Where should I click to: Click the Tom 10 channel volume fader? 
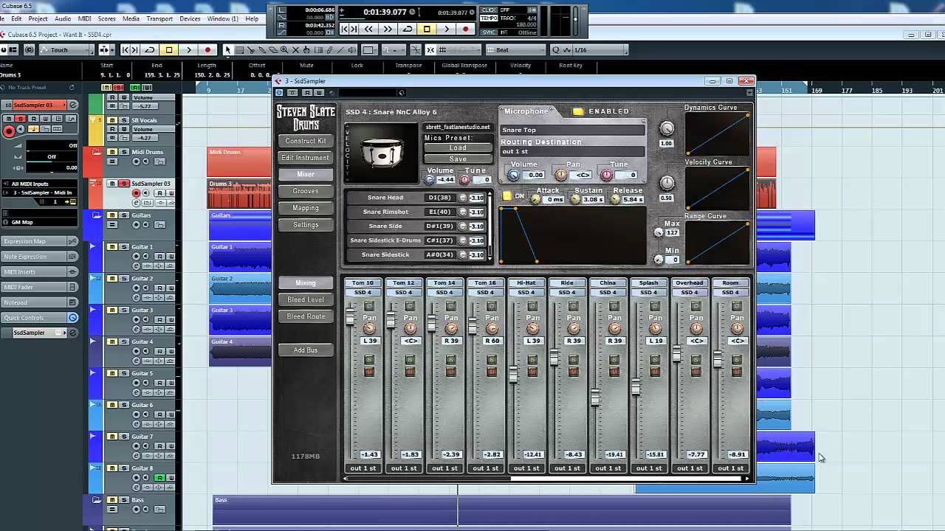[x=350, y=316]
